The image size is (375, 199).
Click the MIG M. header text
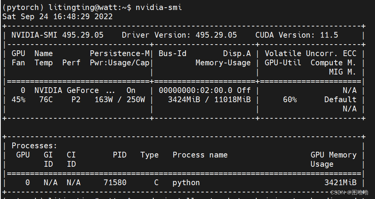click(x=342, y=72)
